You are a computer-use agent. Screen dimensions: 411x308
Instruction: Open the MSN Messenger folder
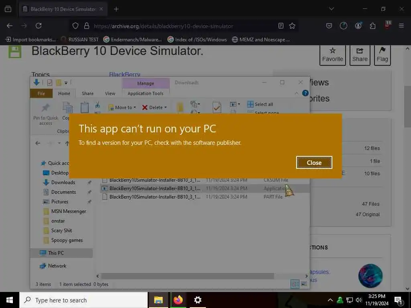68,211
